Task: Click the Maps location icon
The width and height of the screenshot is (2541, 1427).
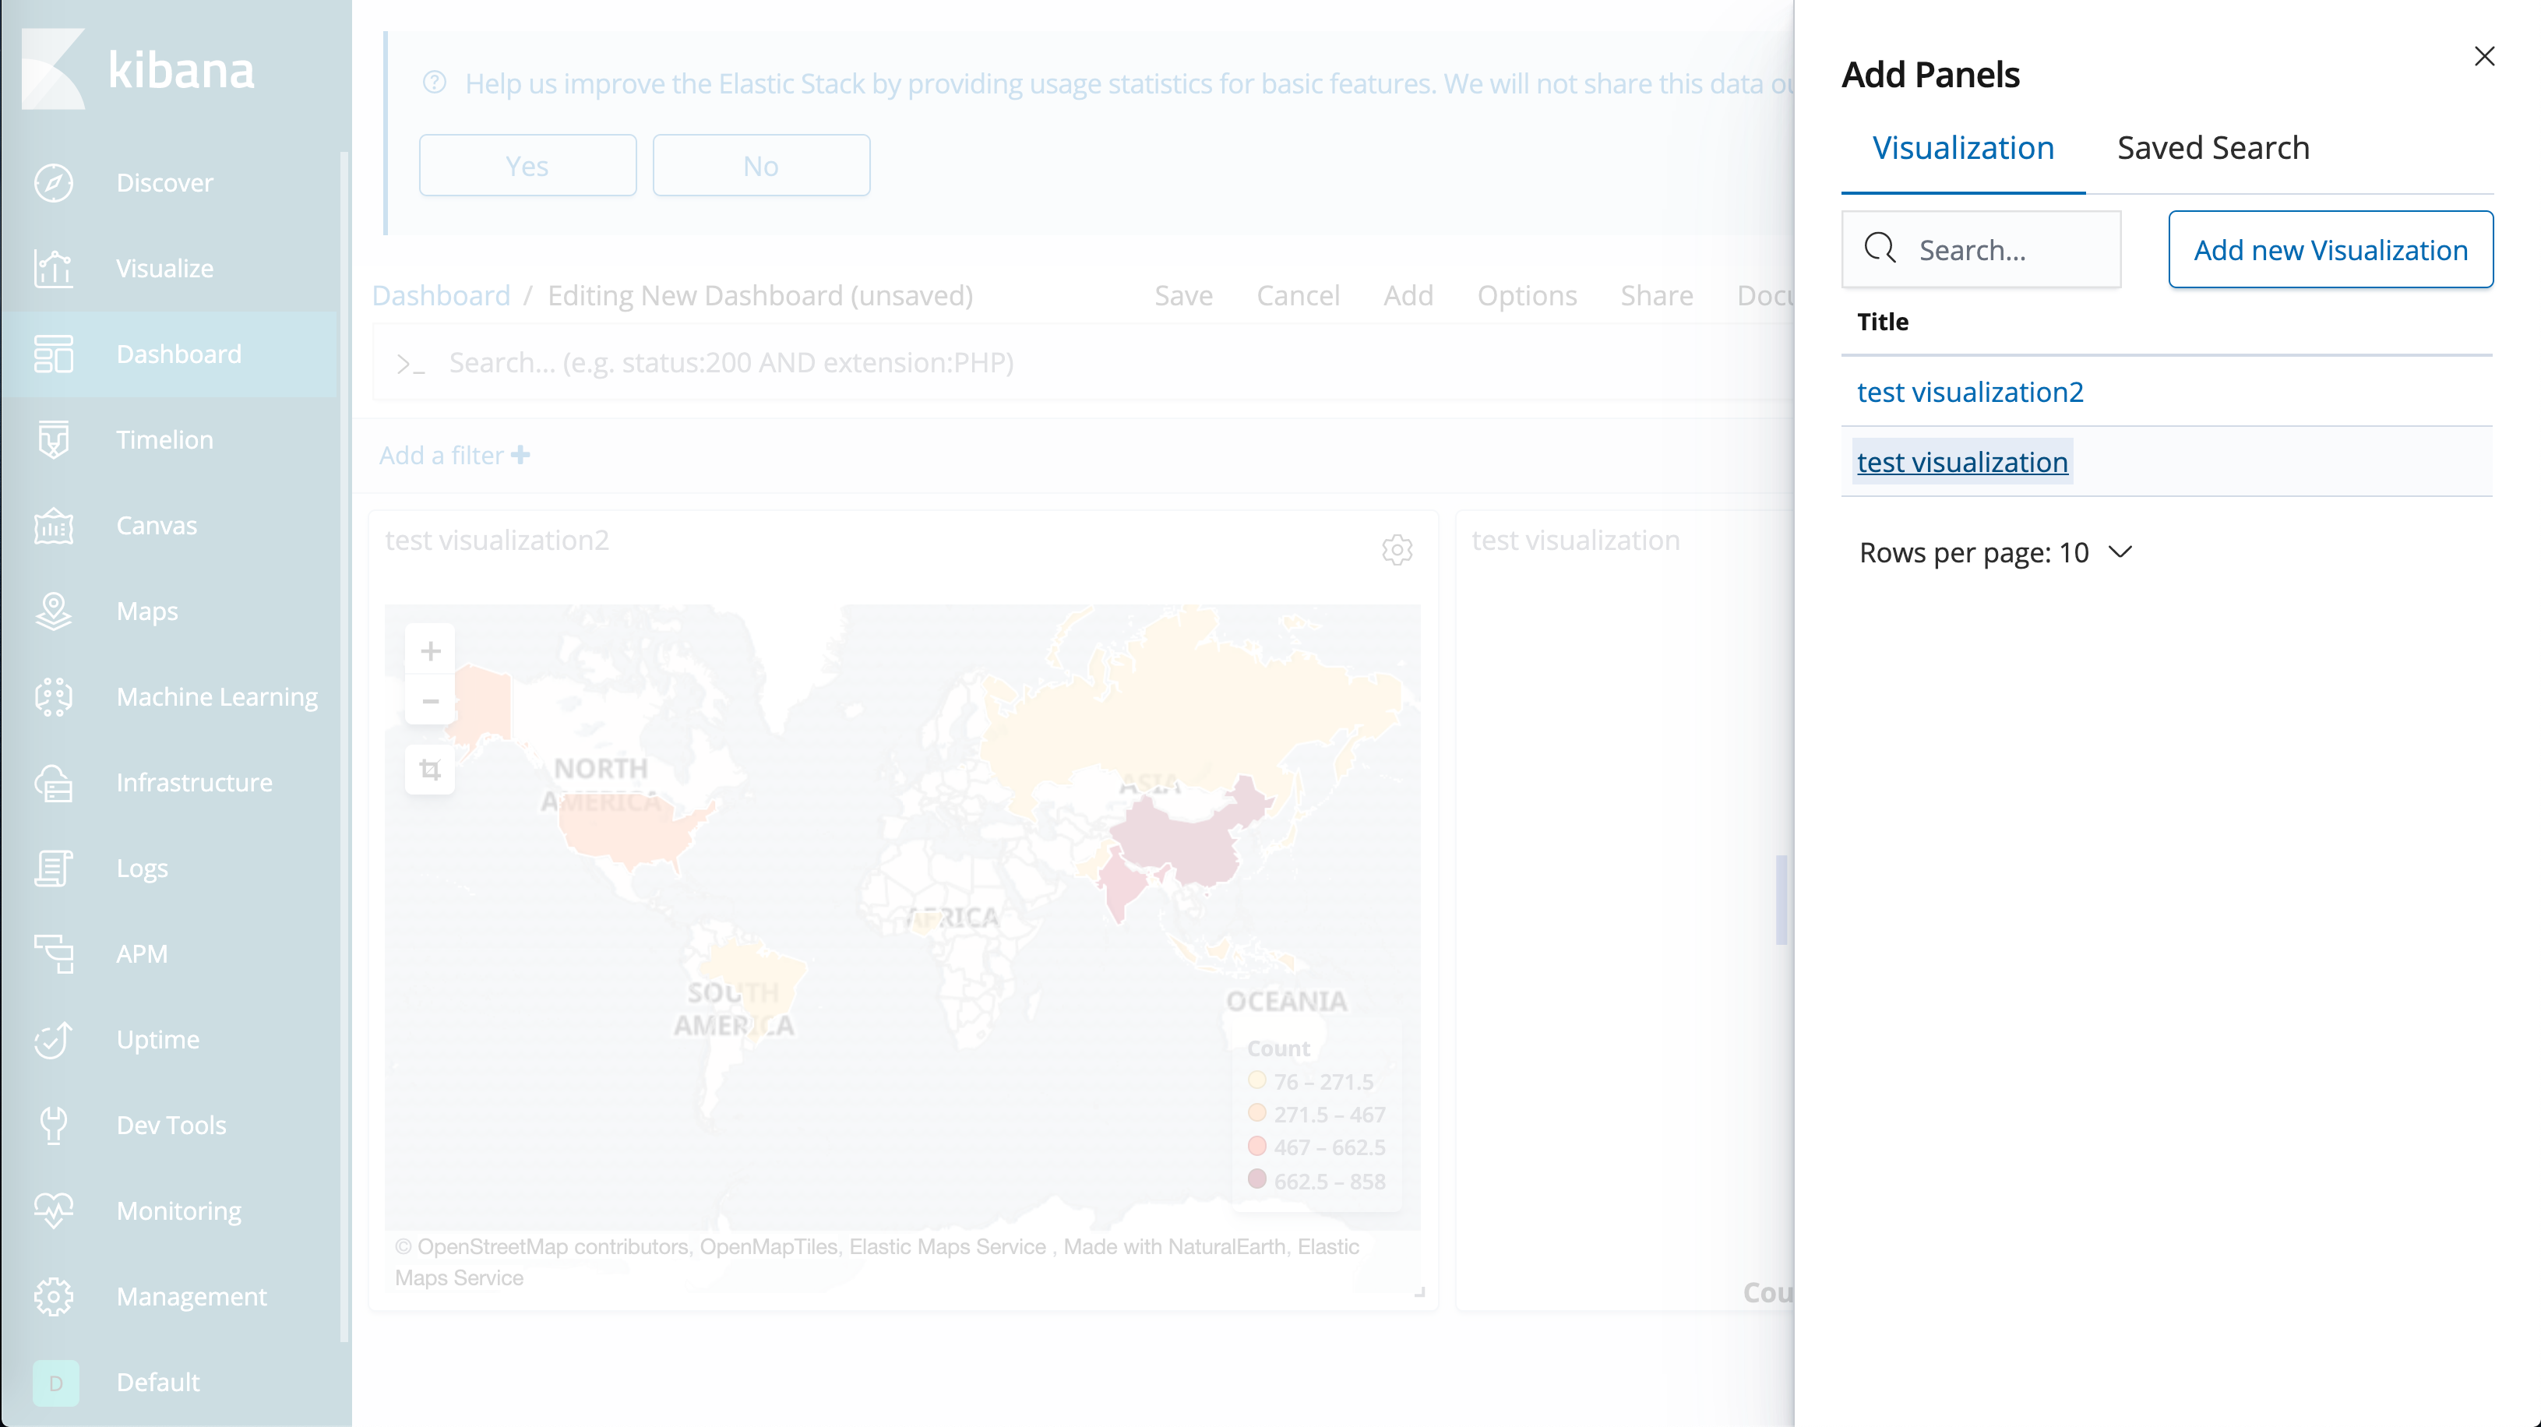Action: click(53, 611)
